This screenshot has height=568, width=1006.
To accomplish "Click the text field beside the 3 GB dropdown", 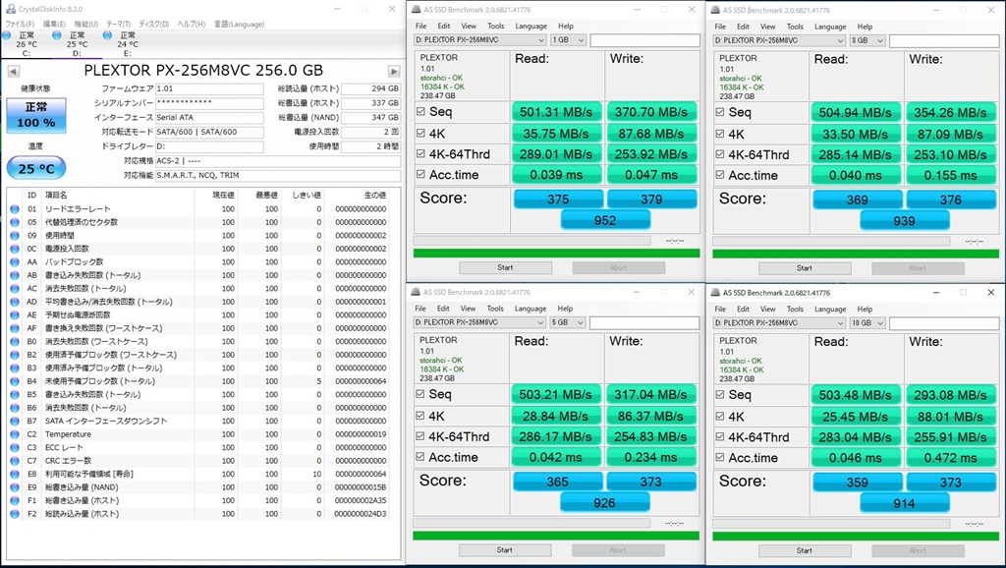I will pyautogui.click(x=944, y=40).
